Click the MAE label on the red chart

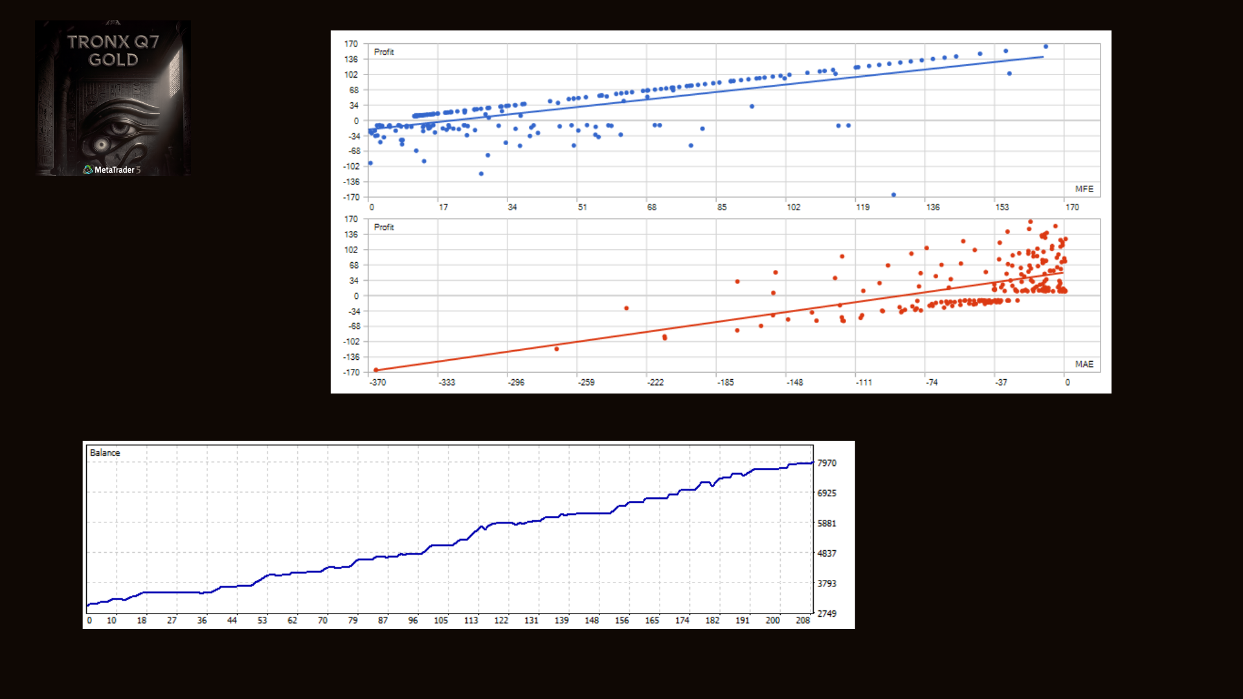tap(1084, 364)
